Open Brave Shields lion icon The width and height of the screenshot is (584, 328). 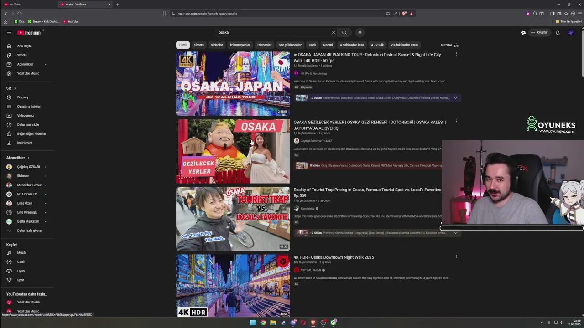pyautogui.click(x=404, y=14)
